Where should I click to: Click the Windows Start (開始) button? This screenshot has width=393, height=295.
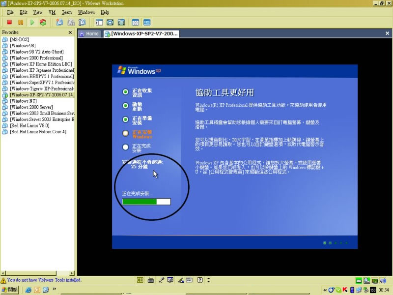(x=9, y=290)
